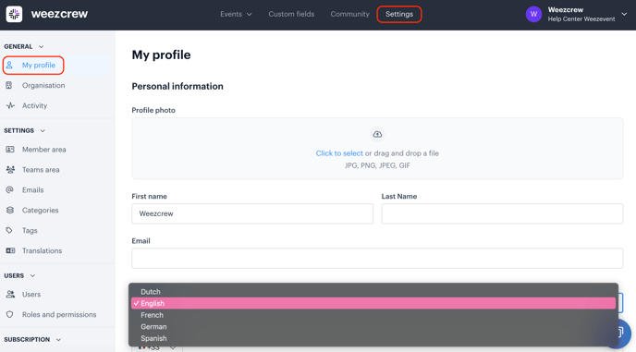The height and width of the screenshot is (352, 636).
Task: Open the Events dropdown menu
Action: click(x=236, y=14)
